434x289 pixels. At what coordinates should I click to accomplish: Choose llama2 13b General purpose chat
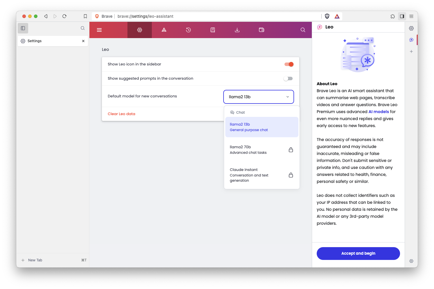tap(262, 127)
